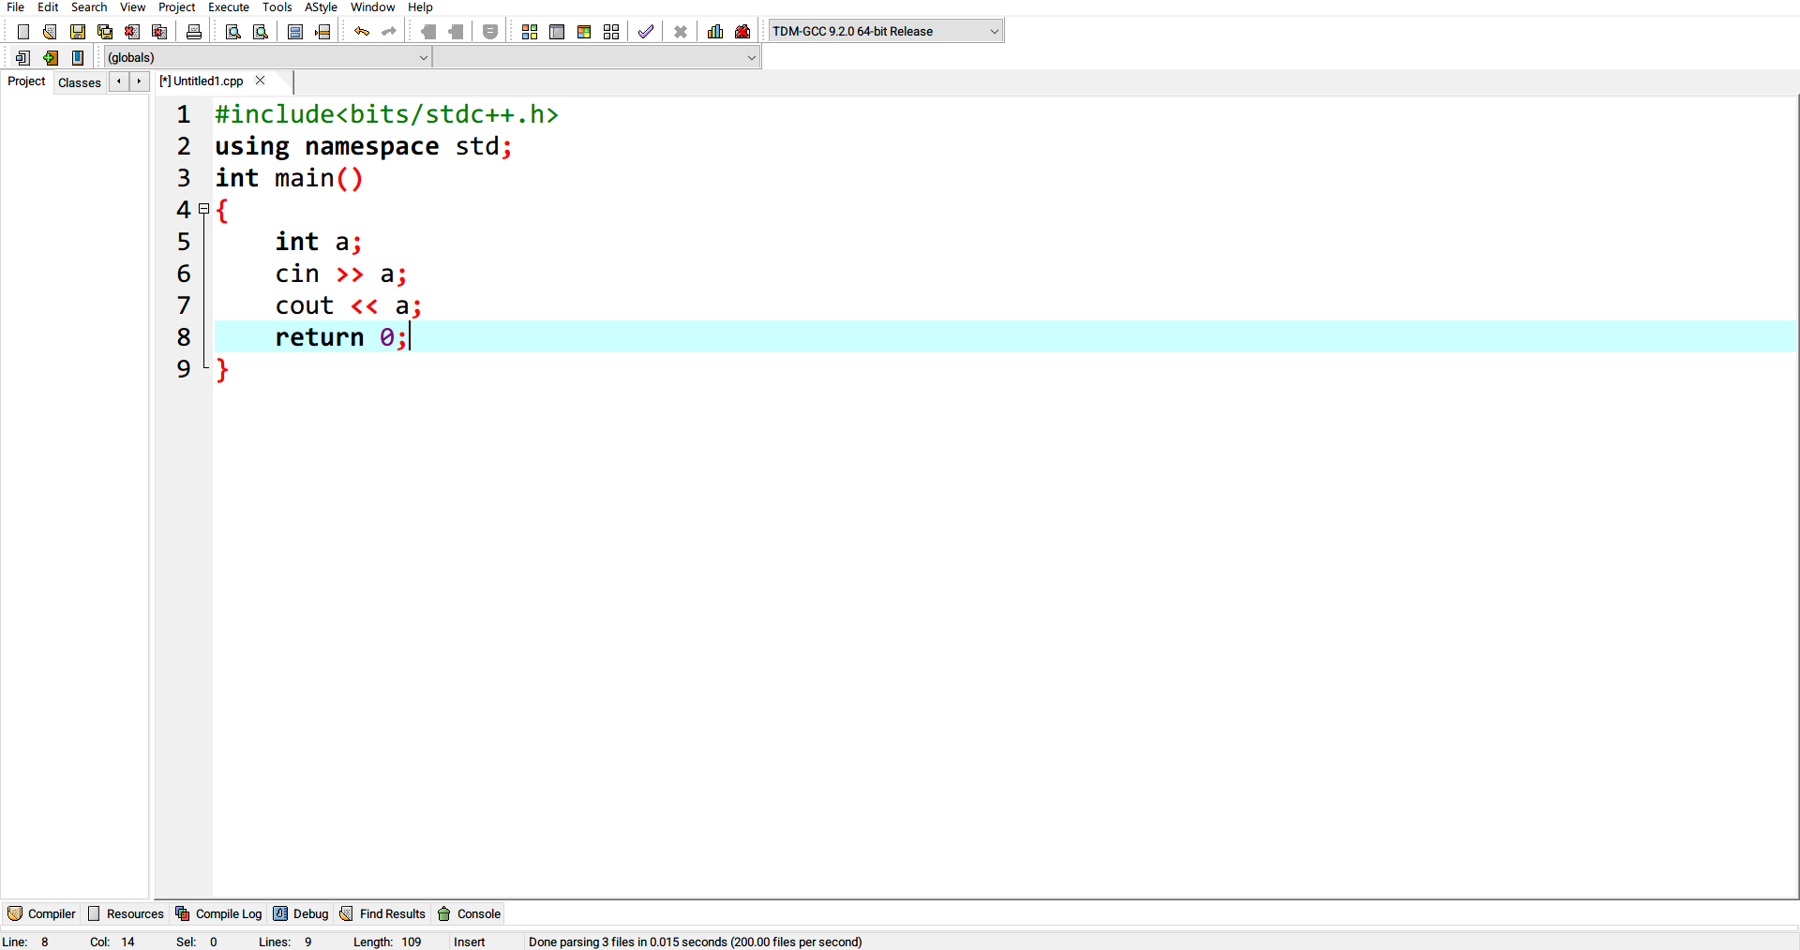Collapse the code fold at line 4
The image size is (1800, 950).
203,209
